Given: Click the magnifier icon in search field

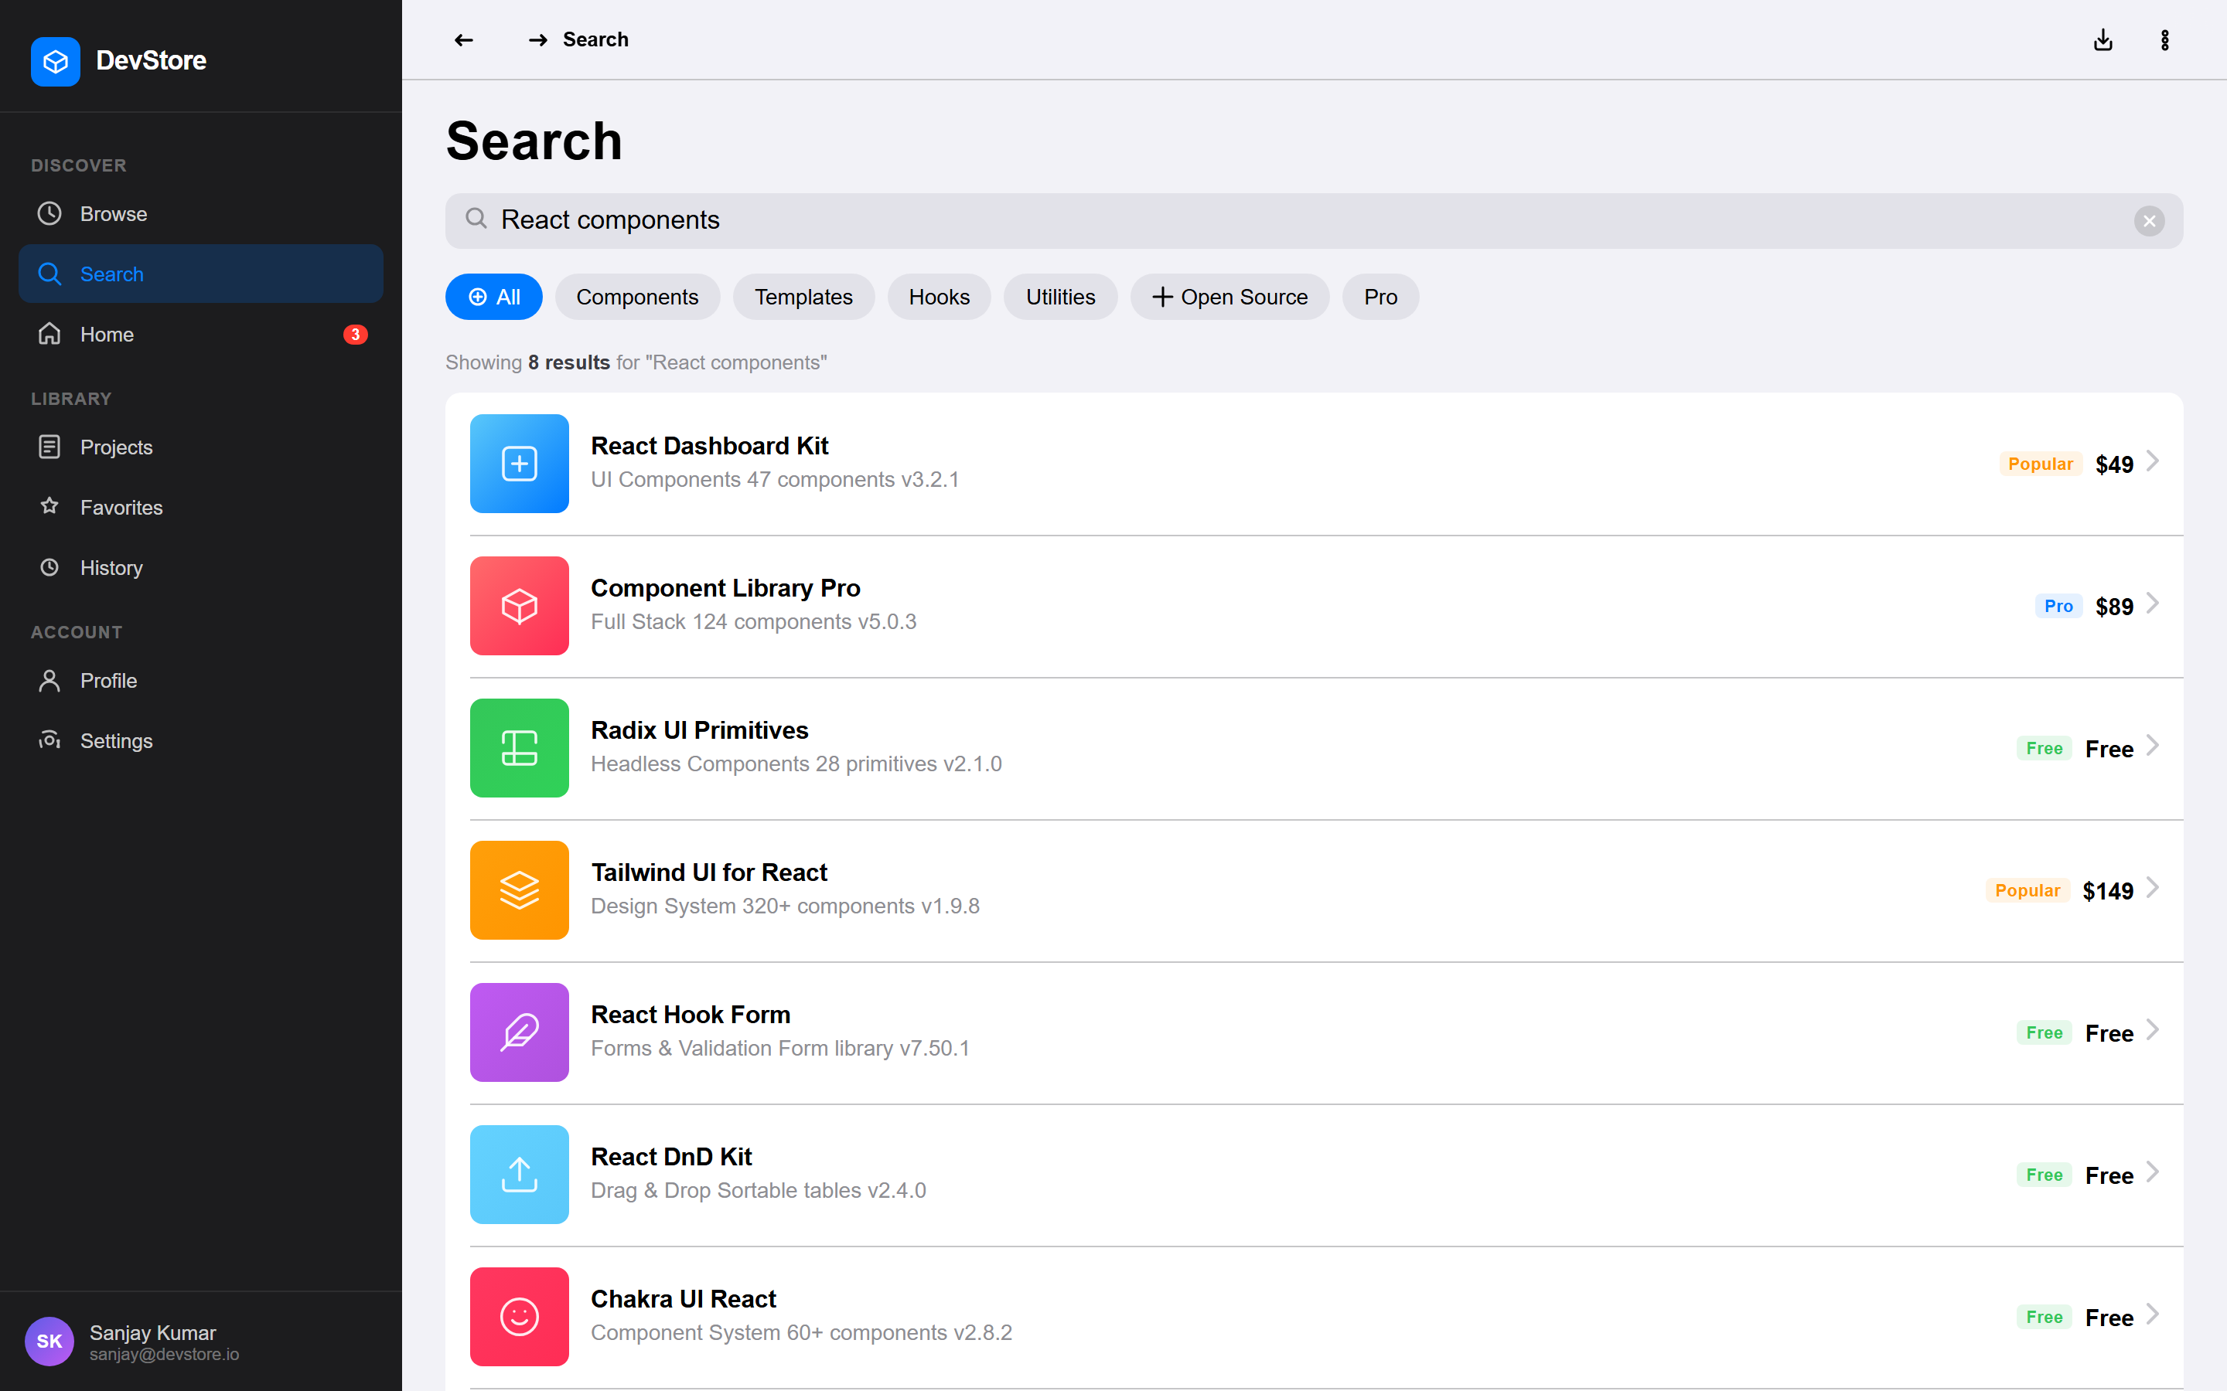Looking at the screenshot, I should pos(476,218).
